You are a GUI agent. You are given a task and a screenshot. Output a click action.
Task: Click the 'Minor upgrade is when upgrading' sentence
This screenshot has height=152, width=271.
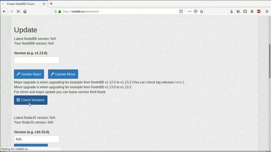point(73,87)
